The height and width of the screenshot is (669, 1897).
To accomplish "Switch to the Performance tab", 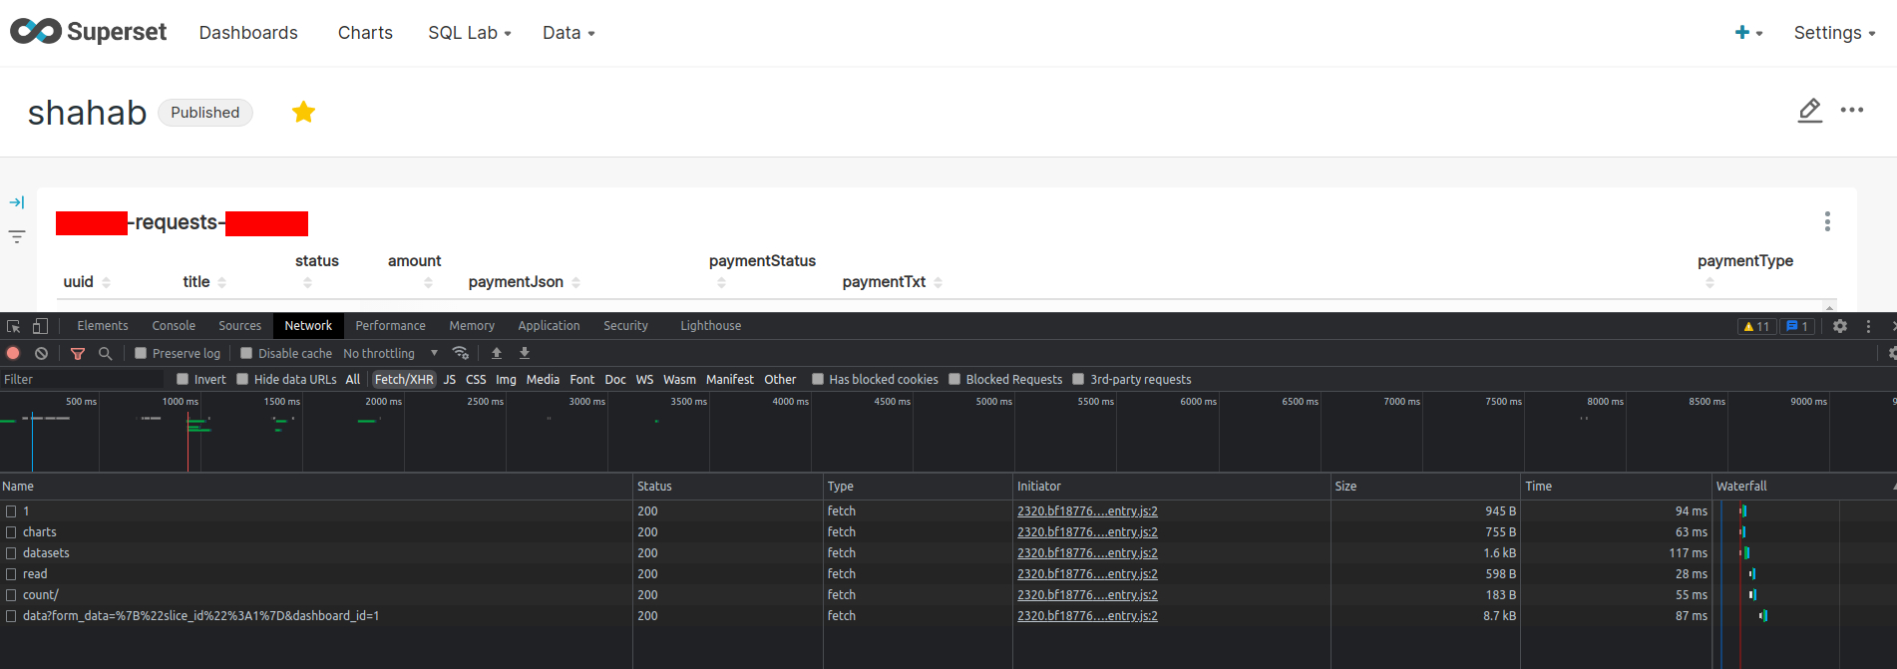I will click(x=390, y=326).
